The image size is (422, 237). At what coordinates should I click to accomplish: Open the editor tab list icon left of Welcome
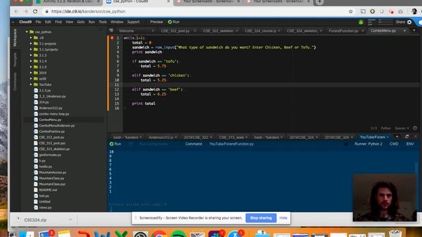pyautogui.click(x=111, y=31)
